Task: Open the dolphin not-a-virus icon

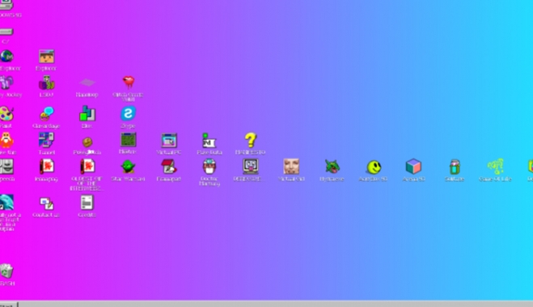Action: pos(6,203)
